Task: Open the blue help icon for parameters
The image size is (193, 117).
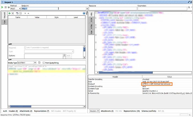Action: [84, 13]
